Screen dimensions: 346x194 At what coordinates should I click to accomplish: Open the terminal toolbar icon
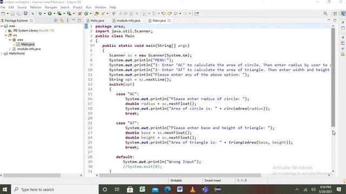pos(25,13)
